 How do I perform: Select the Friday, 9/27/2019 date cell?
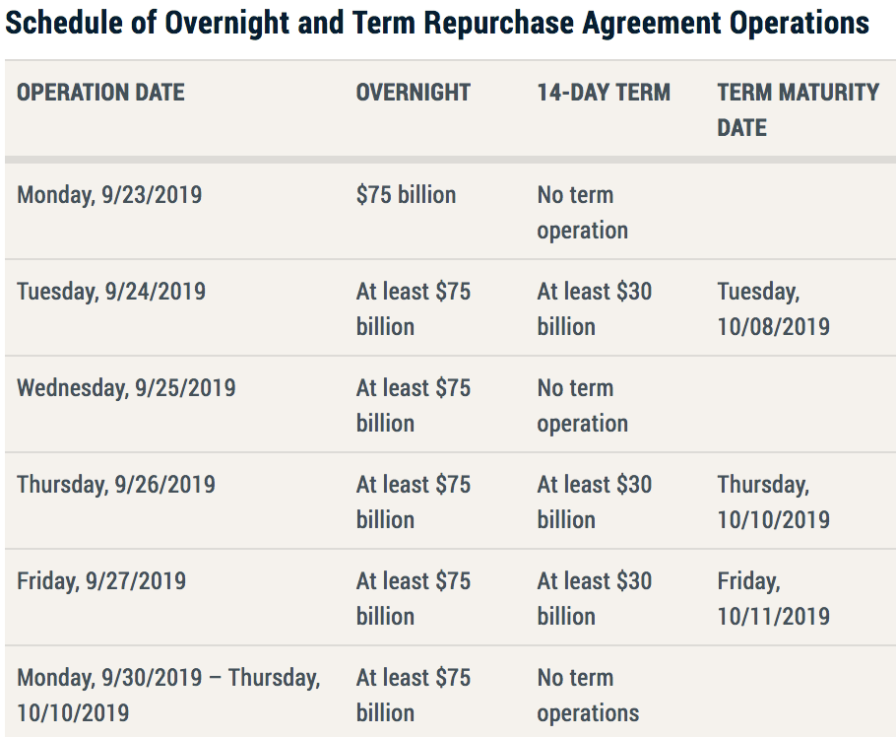pyautogui.click(x=101, y=581)
